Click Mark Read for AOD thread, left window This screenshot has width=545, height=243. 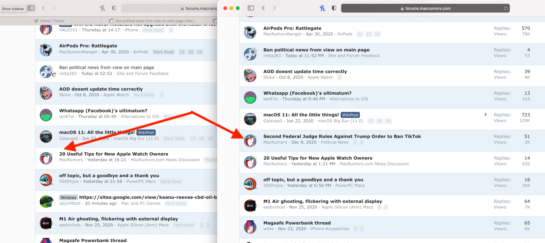(144, 95)
